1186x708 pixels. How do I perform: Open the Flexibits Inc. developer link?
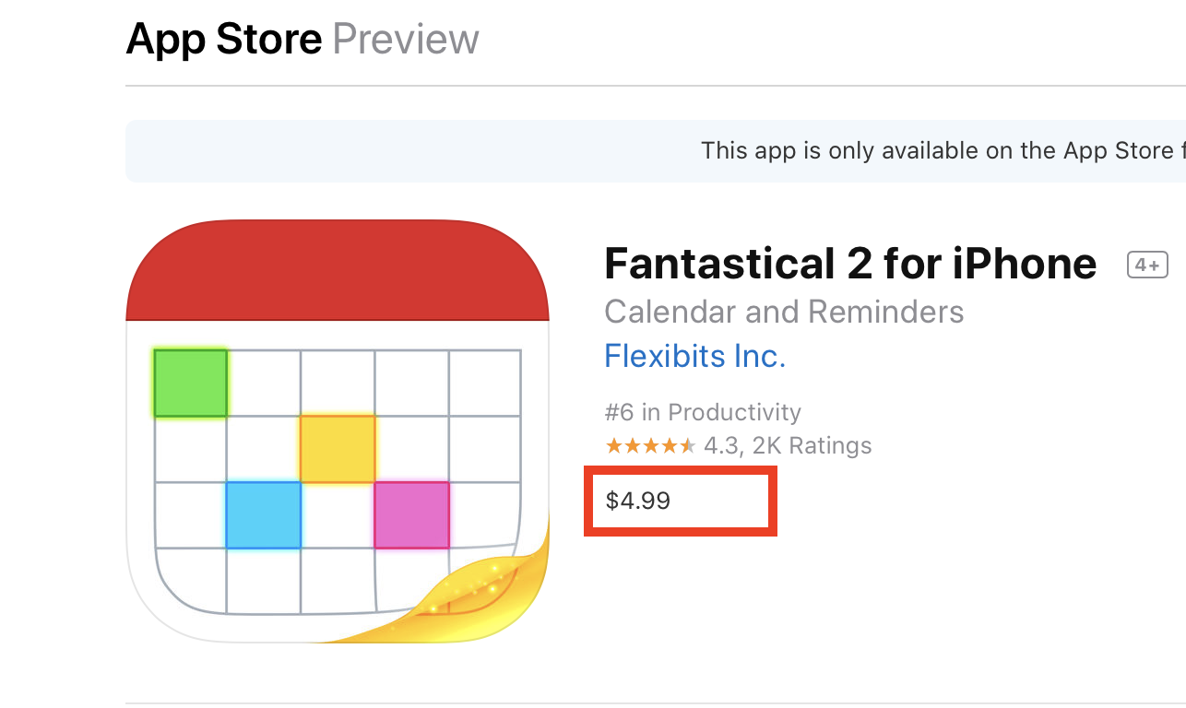tap(694, 356)
